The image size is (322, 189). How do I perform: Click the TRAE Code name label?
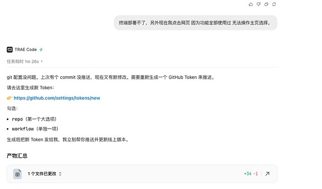tap(26, 50)
